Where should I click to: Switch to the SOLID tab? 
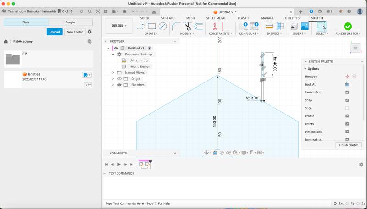tap(145, 18)
